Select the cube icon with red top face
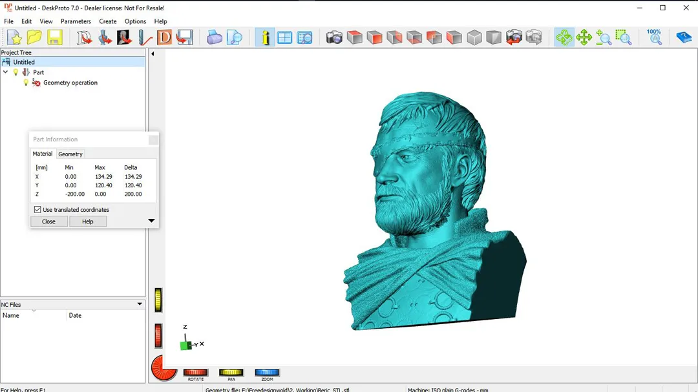 pos(354,37)
